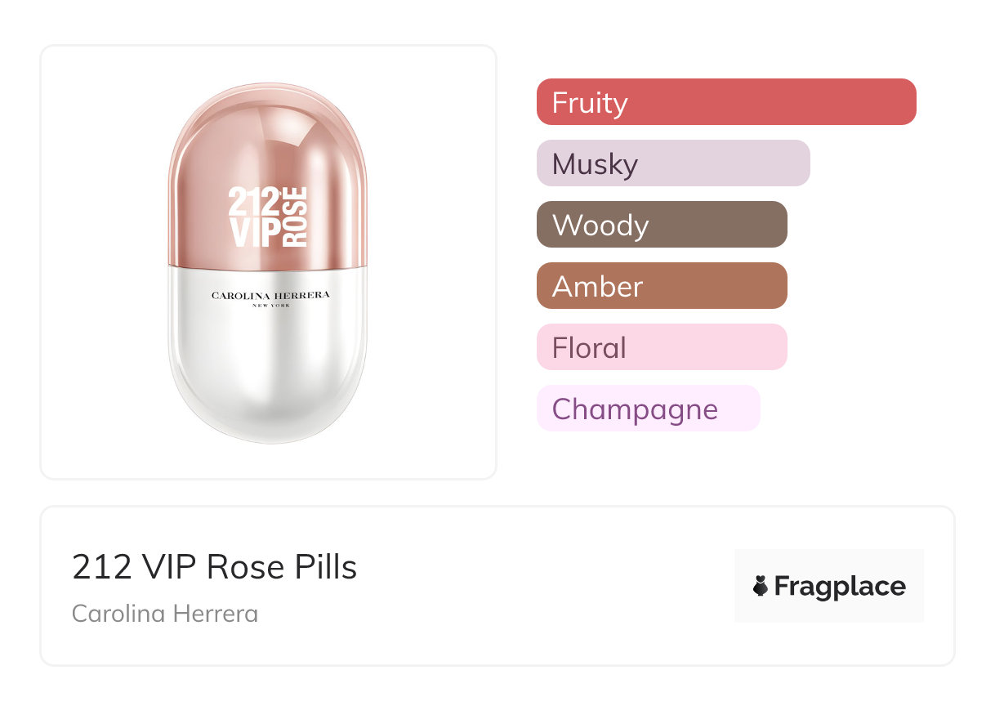
Task: Select the Floral accord bar
Action: (661, 347)
